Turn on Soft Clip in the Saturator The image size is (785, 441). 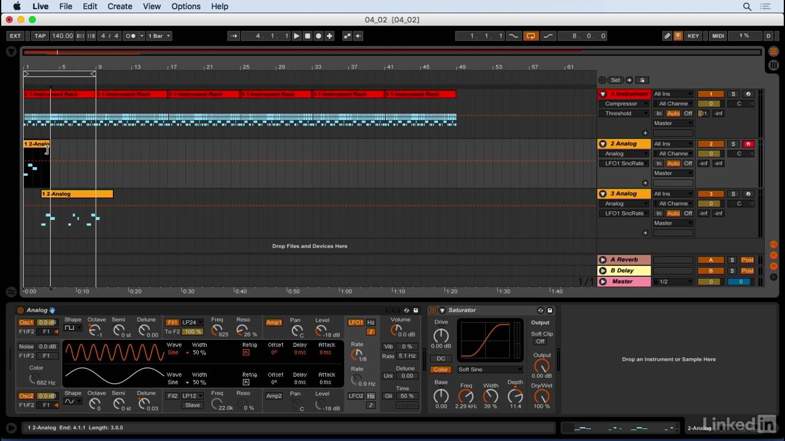point(540,341)
